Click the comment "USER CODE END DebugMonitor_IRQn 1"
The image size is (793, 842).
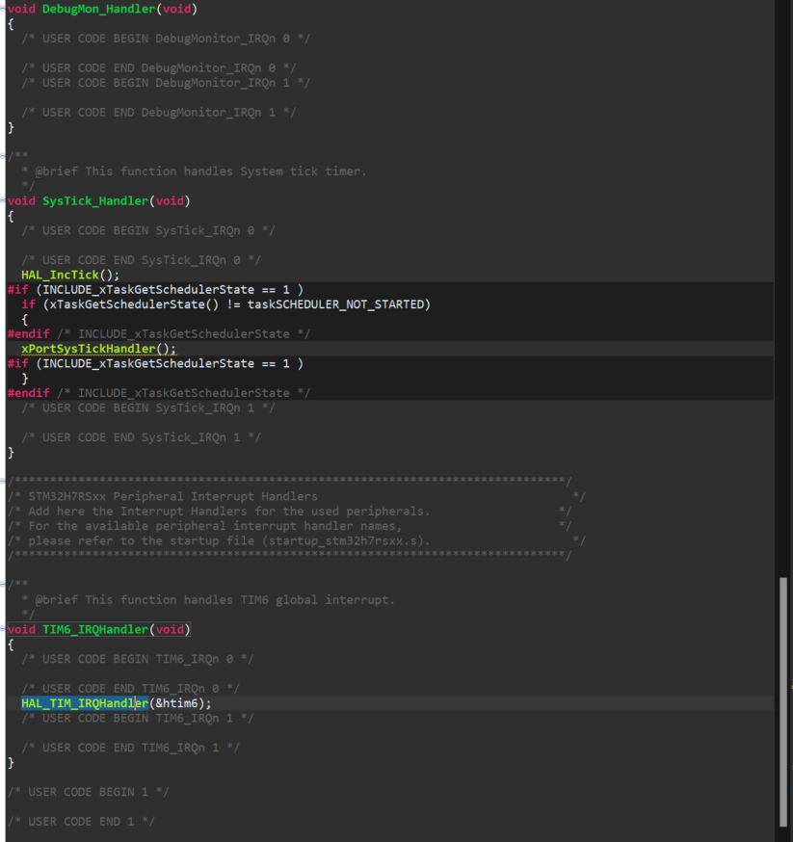click(158, 113)
